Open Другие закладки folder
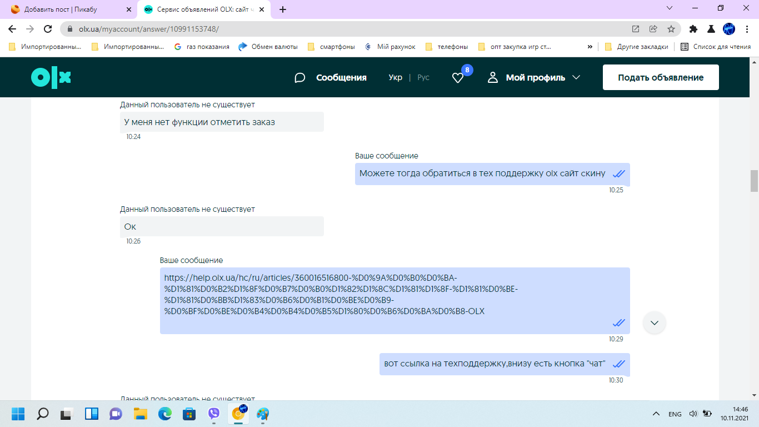Image resolution: width=759 pixels, height=427 pixels. tap(637, 47)
